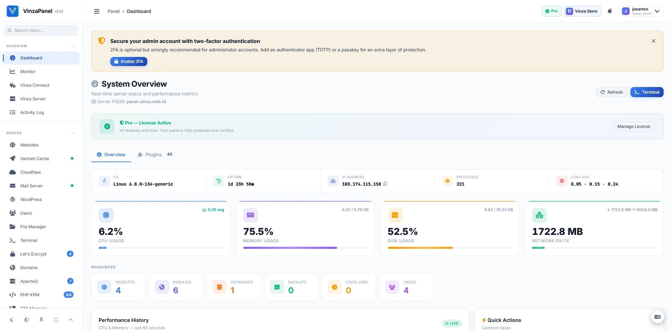
Task: Open the Backups resource card
Action: tap(291, 287)
